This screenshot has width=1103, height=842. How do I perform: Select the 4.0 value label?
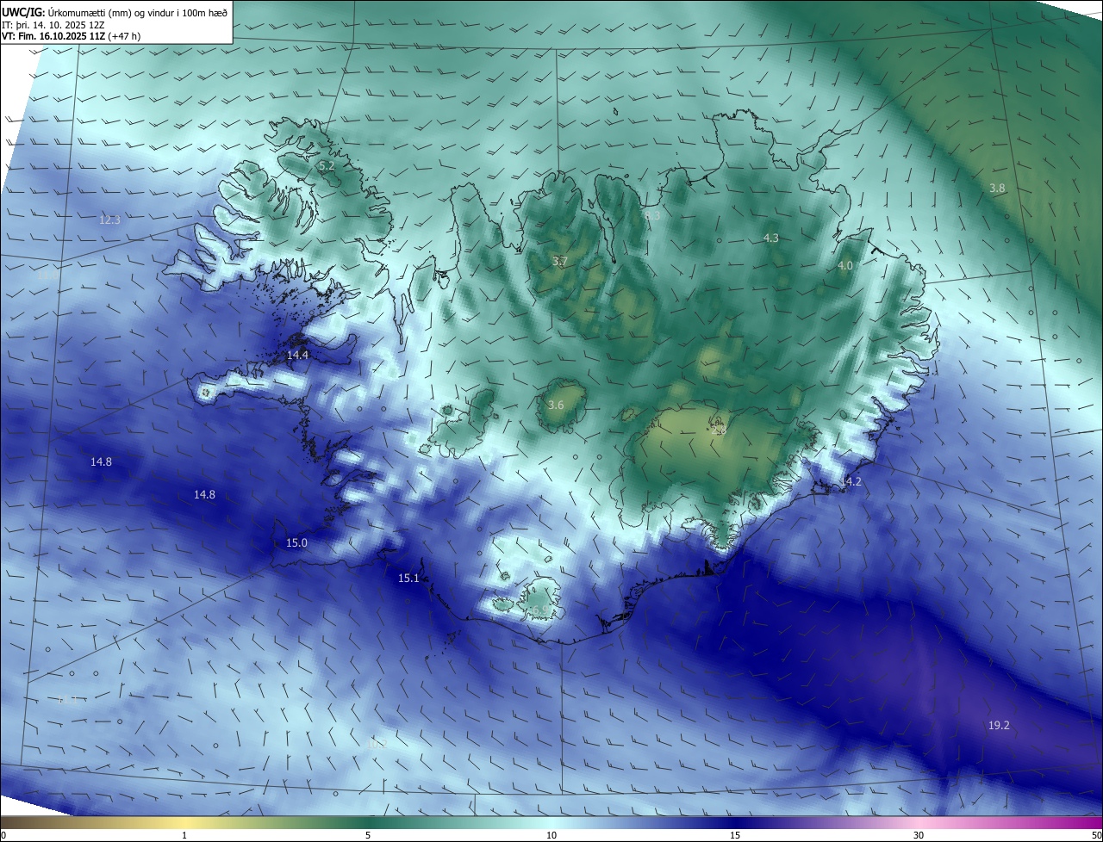845,266
